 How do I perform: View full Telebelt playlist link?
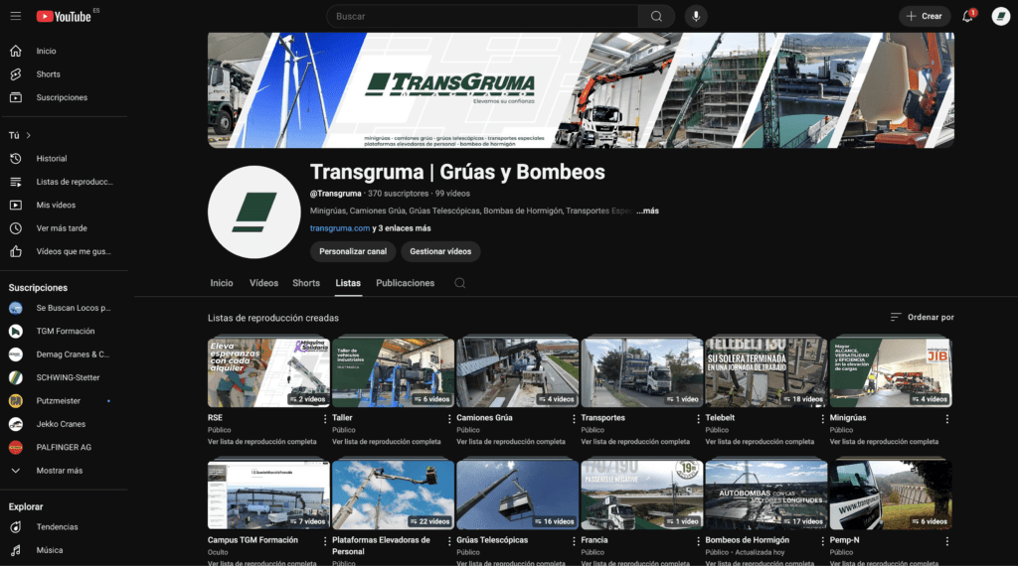pyautogui.click(x=760, y=442)
